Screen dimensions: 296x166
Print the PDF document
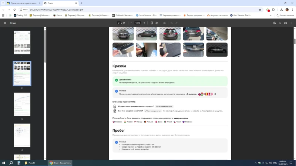[x=285, y=23]
